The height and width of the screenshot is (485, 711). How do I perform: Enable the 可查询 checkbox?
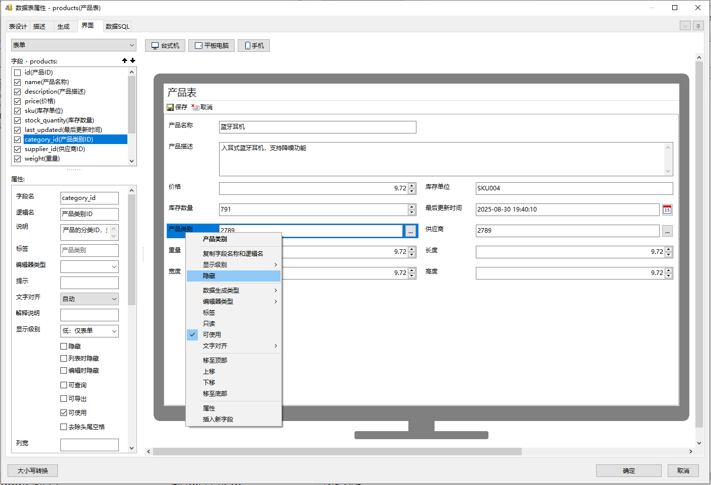64,385
